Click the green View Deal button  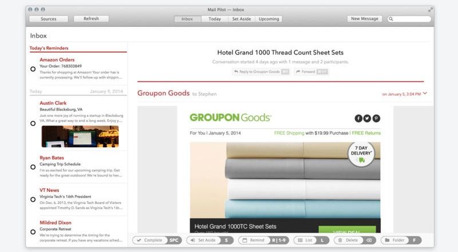pos(347,230)
